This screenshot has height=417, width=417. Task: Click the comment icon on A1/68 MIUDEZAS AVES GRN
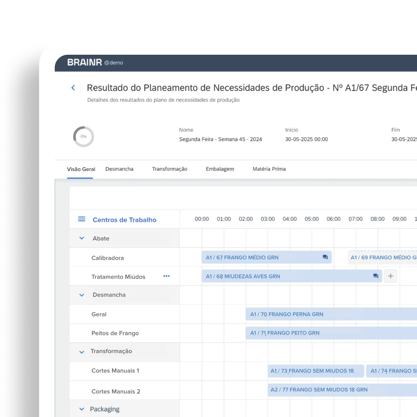pos(375,276)
